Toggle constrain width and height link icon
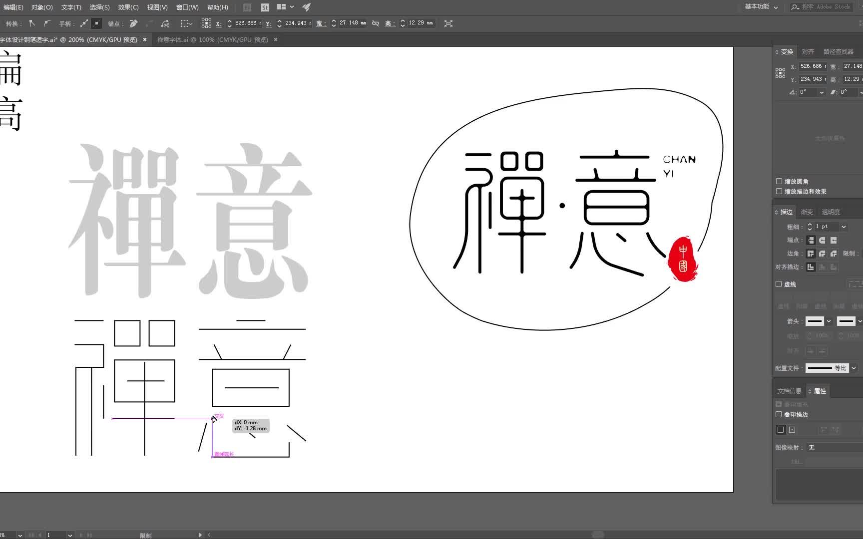The width and height of the screenshot is (863, 539). click(x=376, y=23)
